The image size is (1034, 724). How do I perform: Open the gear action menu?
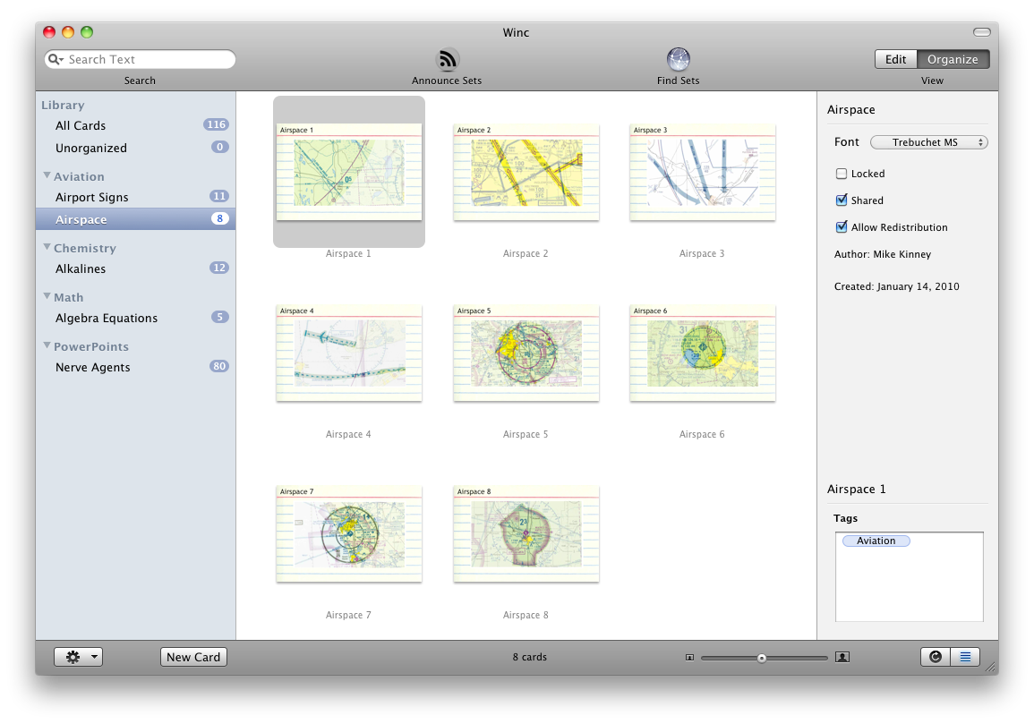click(x=78, y=657)
